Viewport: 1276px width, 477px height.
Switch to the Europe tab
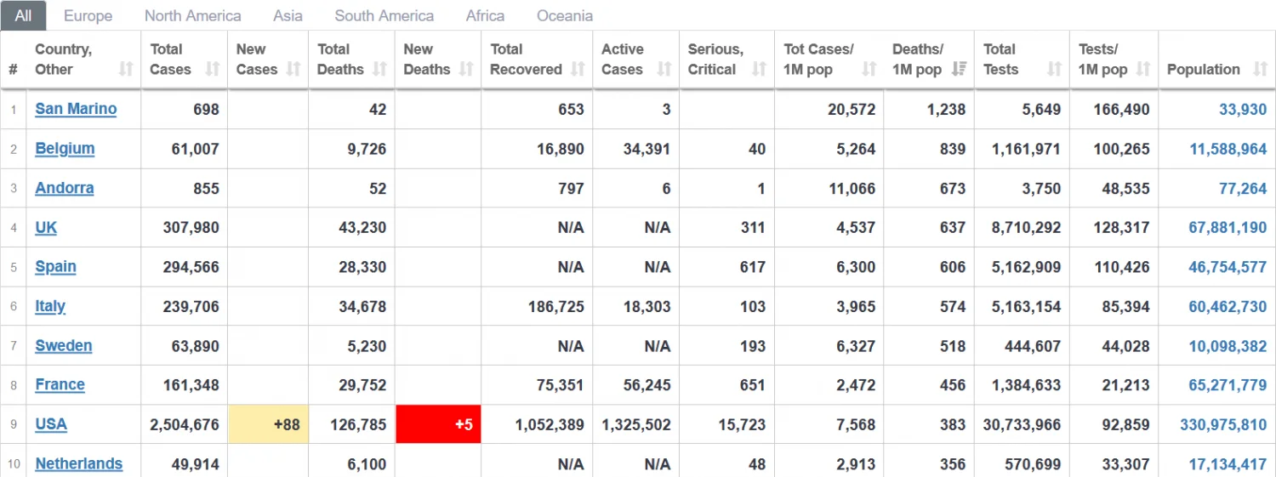88,15
